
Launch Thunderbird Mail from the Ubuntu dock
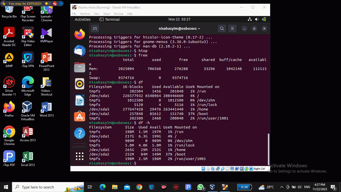80,51
